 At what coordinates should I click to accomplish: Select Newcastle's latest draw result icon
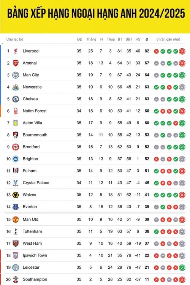pos(182,87)
